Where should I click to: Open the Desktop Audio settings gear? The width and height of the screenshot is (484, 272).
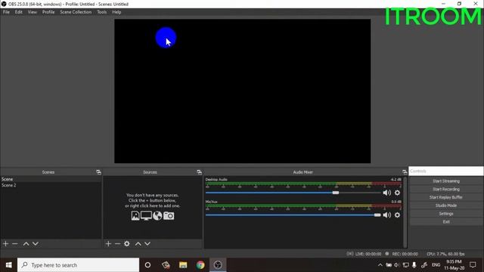(397, 193)
